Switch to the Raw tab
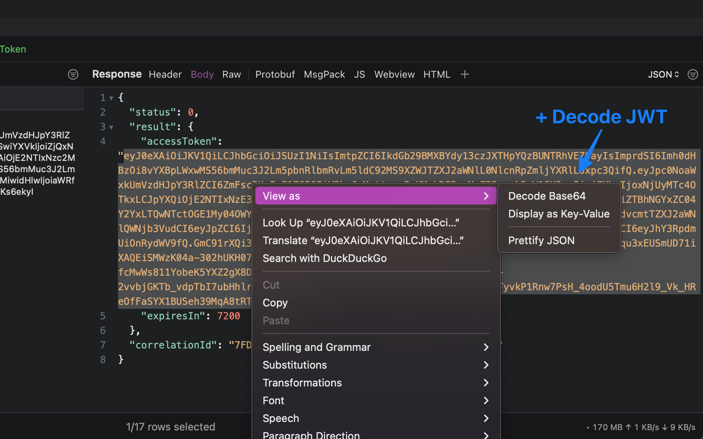Screen dimensions: 703x439 tap(232, 74)
